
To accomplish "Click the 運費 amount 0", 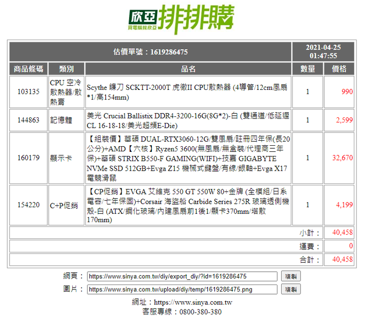I will click(351, 246).
